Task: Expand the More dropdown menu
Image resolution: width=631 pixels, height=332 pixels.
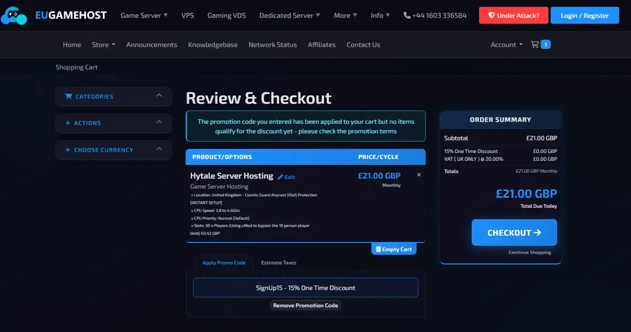Action: pyautogui.click(x=345, y=15)
